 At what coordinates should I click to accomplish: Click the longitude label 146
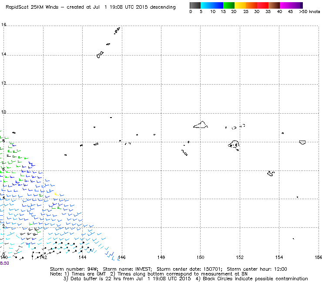pos(122,257)
